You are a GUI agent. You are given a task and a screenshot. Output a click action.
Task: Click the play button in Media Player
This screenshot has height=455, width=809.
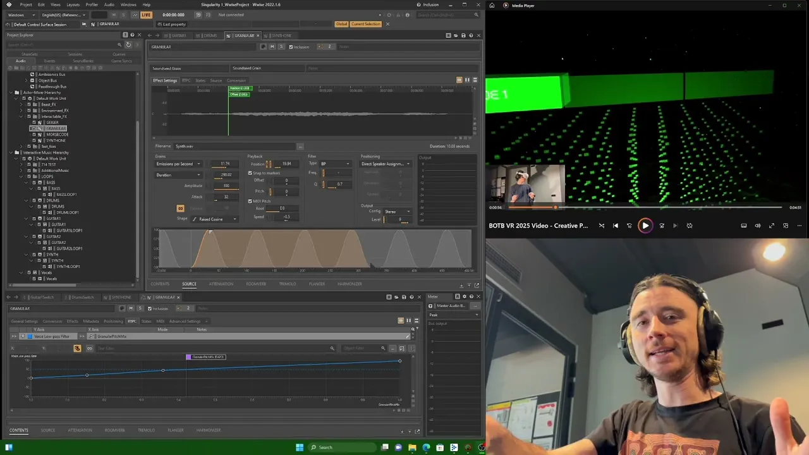tap(645, 226)
